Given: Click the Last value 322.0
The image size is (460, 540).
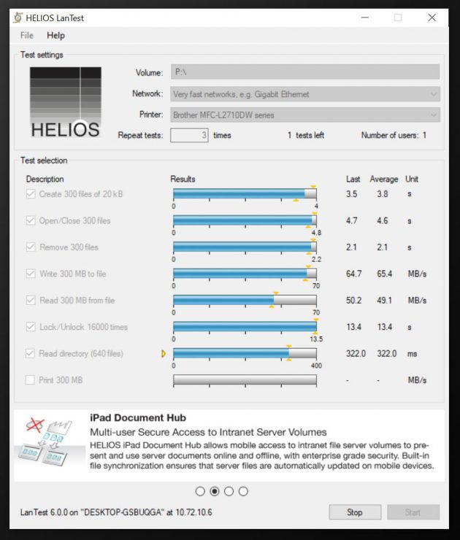Looking at the screenshot, I should (x=356, y=354).
